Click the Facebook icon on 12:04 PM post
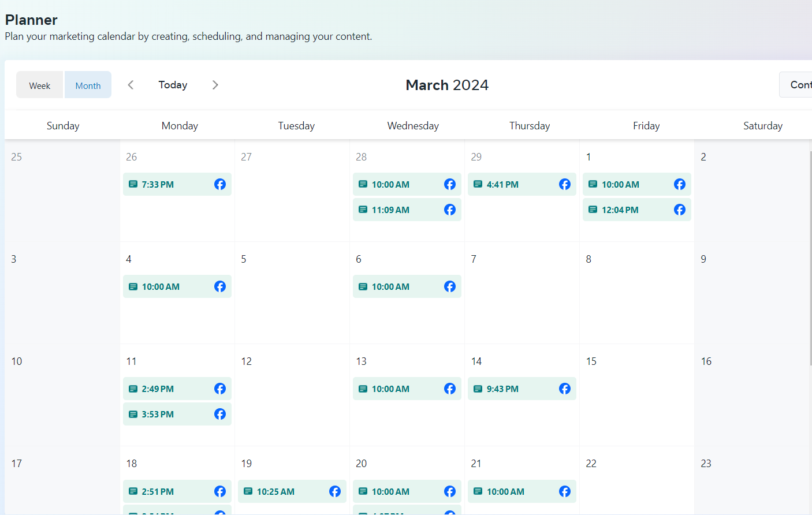This screenshot has width=812, height=515. point(680,210)
